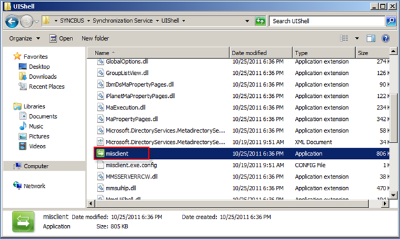Sort by the Type column header
This screenshot has height=239, width=400.
[x=324, y=53]
